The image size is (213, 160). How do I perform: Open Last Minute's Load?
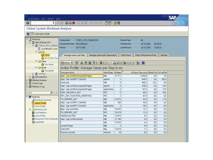pos(49,49)
